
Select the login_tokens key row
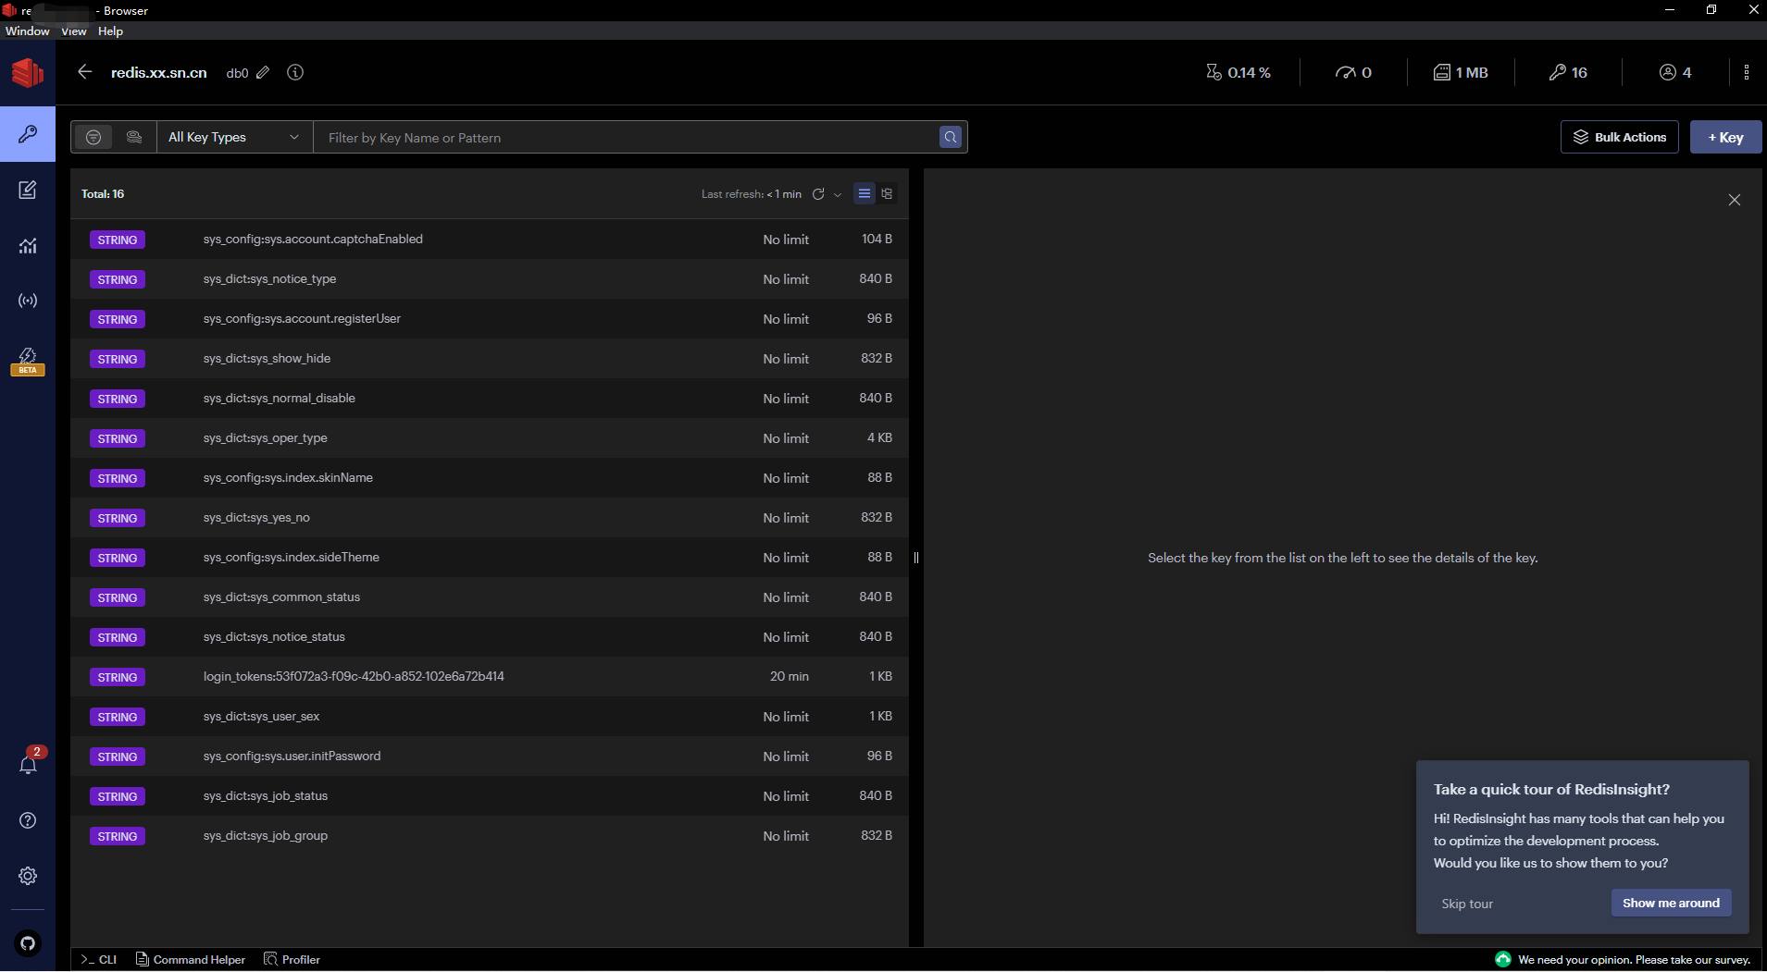[490, 677]
